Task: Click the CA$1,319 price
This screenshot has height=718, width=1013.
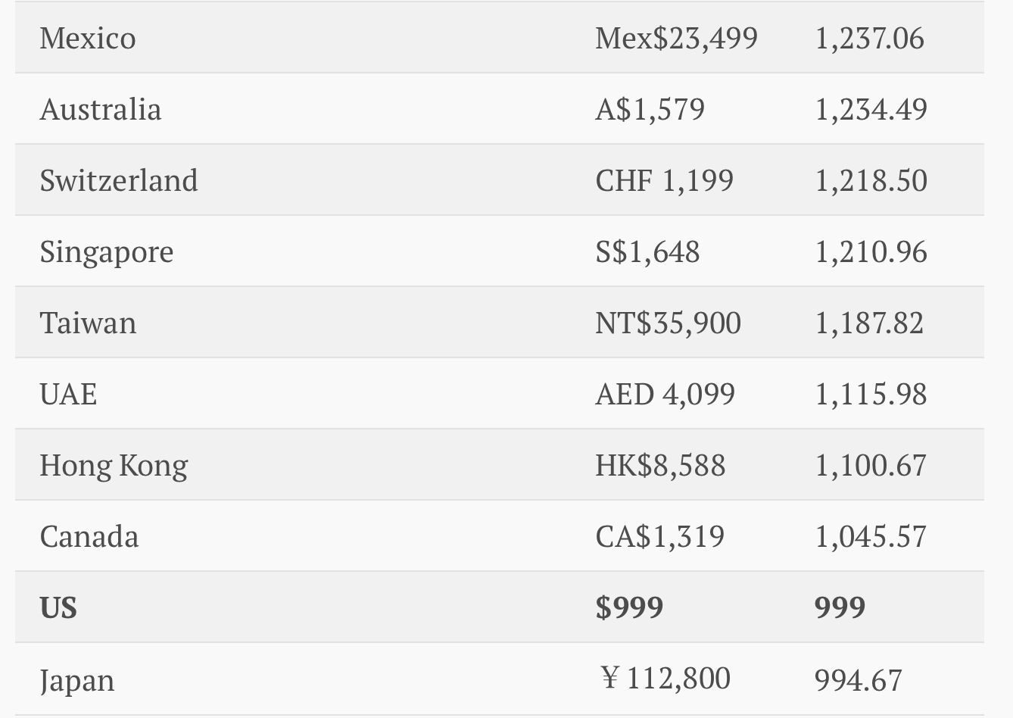Action: click(659, 536)
